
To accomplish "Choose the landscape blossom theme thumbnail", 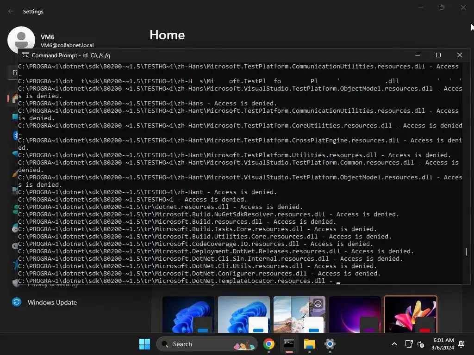I will pyautogui.click(x=299, y=314).
